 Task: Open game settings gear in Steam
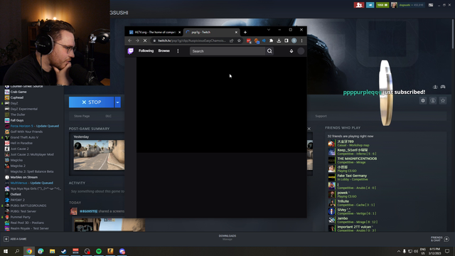click(x=423, y=101)
